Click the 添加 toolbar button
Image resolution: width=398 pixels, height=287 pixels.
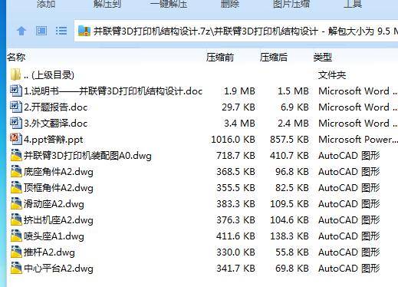(x=46, y=4)
